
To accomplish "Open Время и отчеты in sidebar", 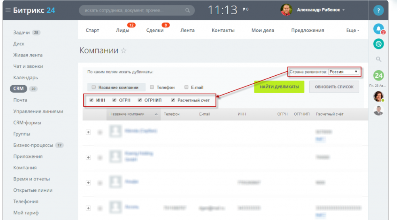I will (x=31, y=179).
